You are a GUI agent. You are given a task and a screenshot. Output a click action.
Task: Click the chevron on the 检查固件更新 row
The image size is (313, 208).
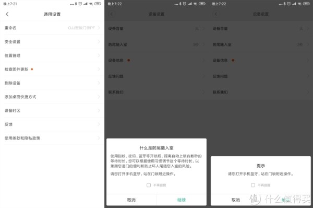click(99, 69)
